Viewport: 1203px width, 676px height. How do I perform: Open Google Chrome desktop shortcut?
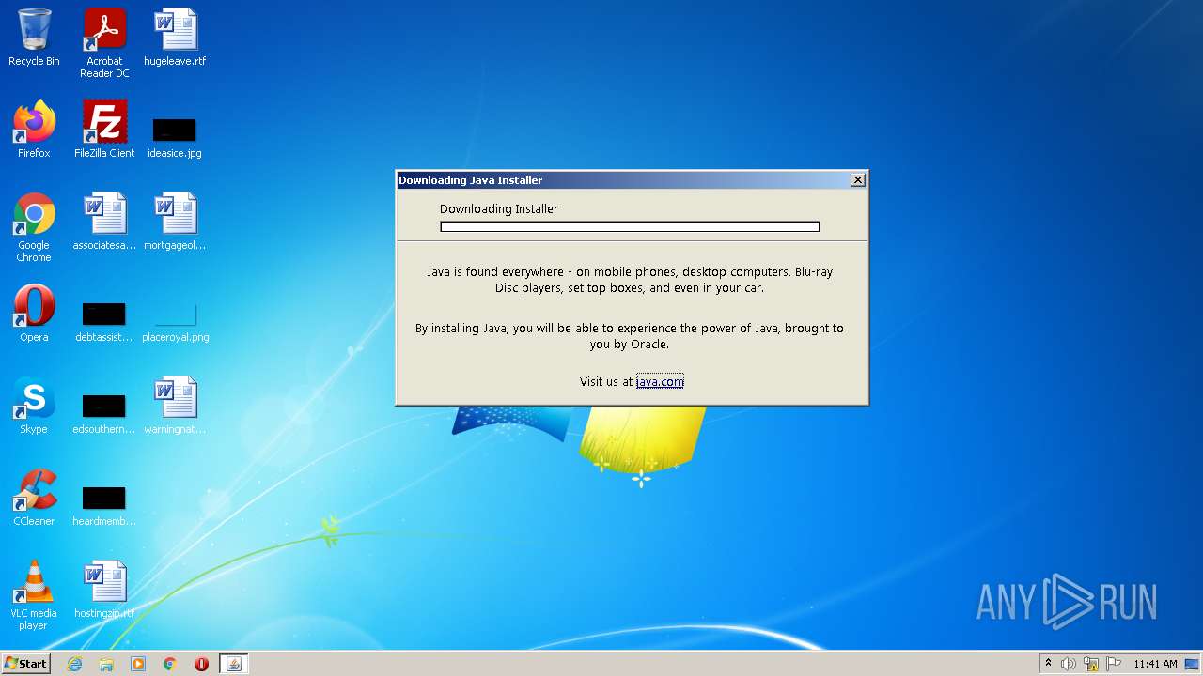pos(34,226)
